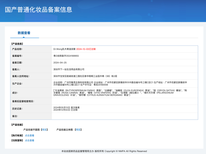
Task: Click the 【产品包装】 section heading
Action: tap(17, 125)
